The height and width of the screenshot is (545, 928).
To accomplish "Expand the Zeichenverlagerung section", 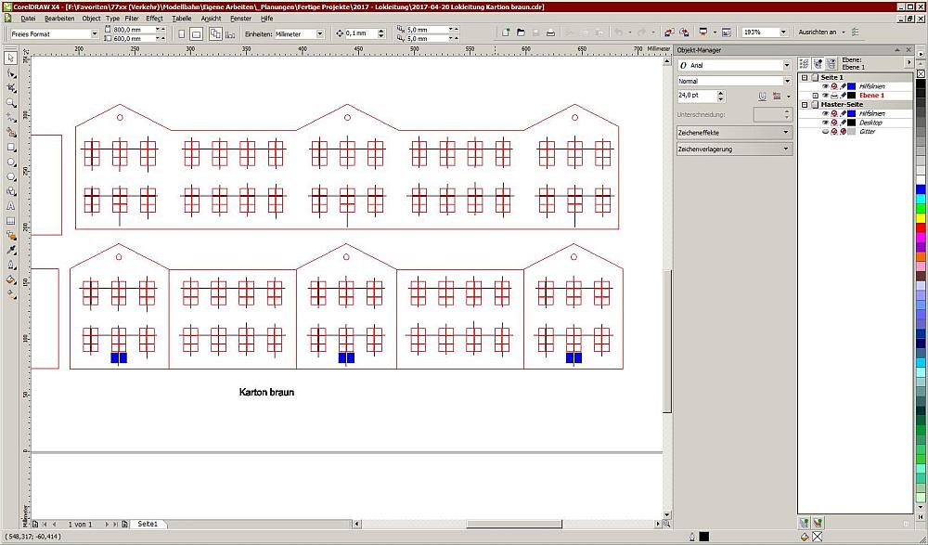I will [734, 149].
